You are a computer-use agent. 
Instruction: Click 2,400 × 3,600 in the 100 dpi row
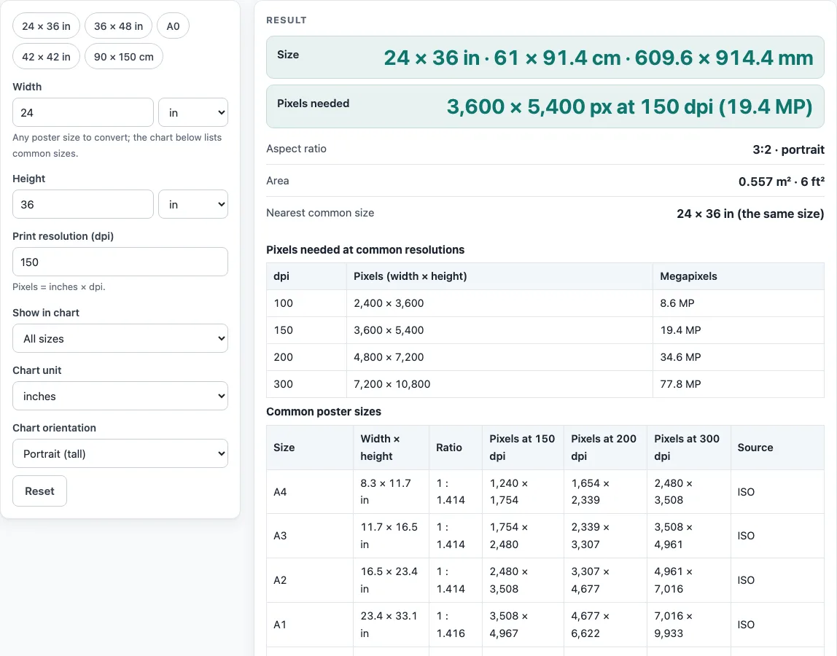[x=389, y=303]
